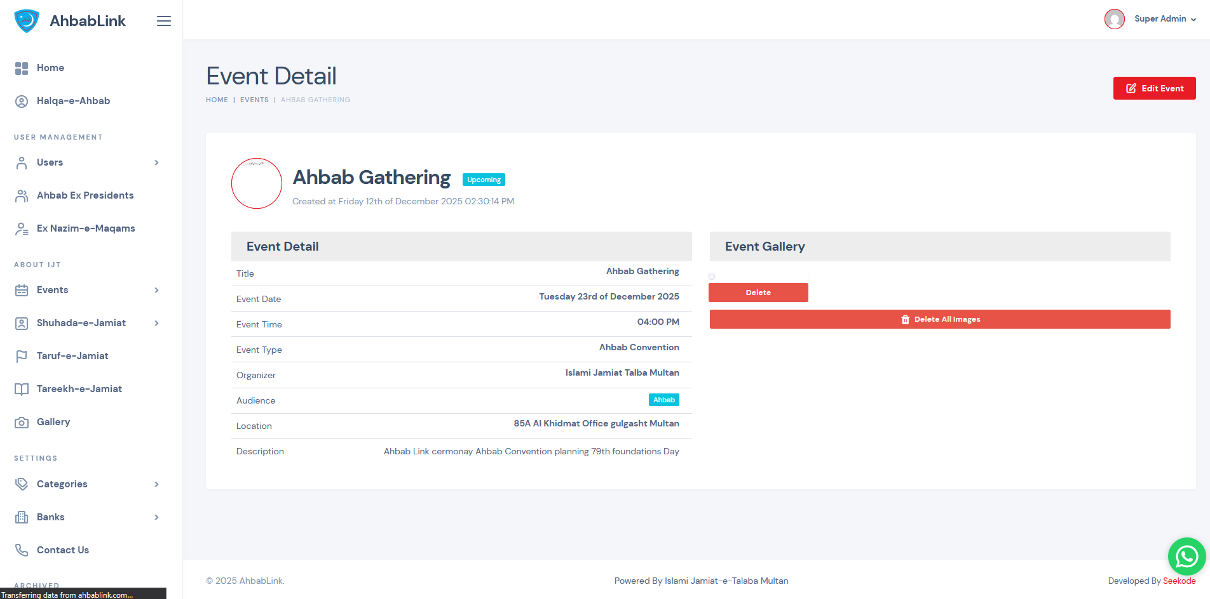Open Ahbab Ex Presidents menu item
The width and height of the screenshot is (1210, 599).
85,195
